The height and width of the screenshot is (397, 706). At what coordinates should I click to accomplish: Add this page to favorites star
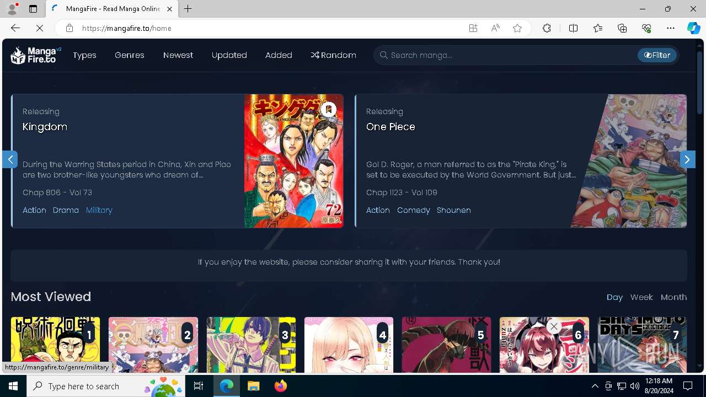pos(517,28)
